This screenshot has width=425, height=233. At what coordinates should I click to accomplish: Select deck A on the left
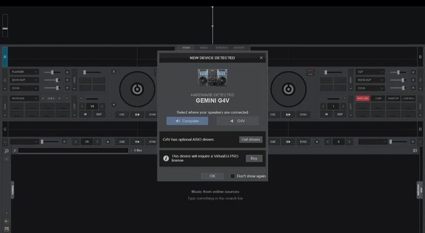(5, 56)
